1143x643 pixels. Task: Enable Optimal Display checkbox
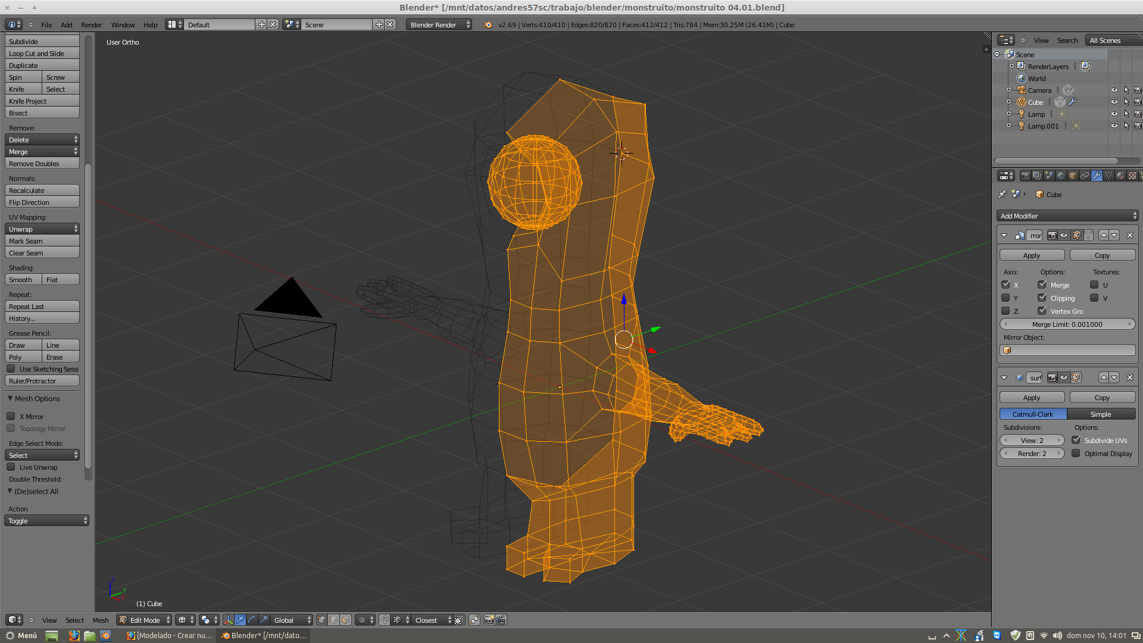click(1076, 454)
